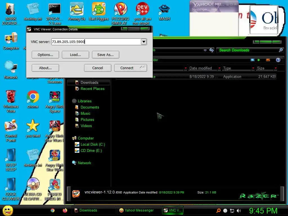Screen dimensions: 288x216
Task: Select the Windows Vista recycle bin icon
Action: [x=11, y=101]
